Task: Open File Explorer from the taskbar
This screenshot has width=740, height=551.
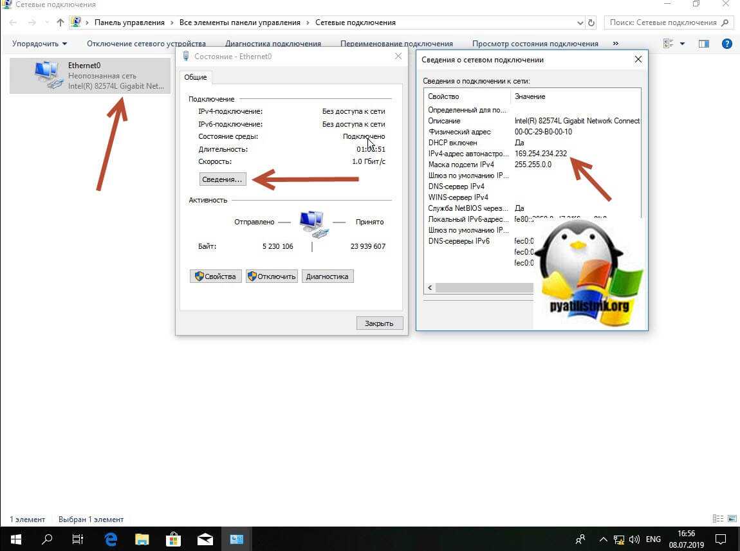Action: [142, 539]
